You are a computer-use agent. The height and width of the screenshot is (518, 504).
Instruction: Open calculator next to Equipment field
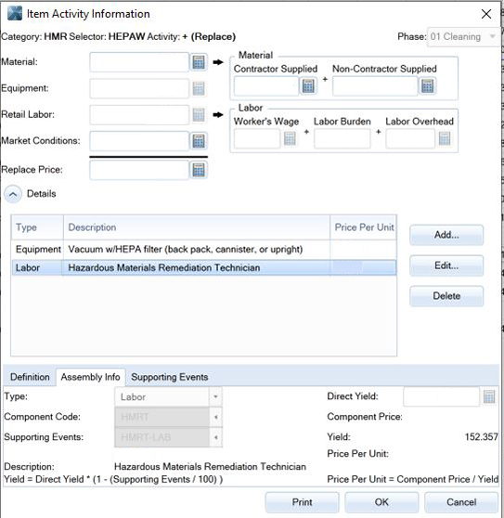tap(199, 88)
